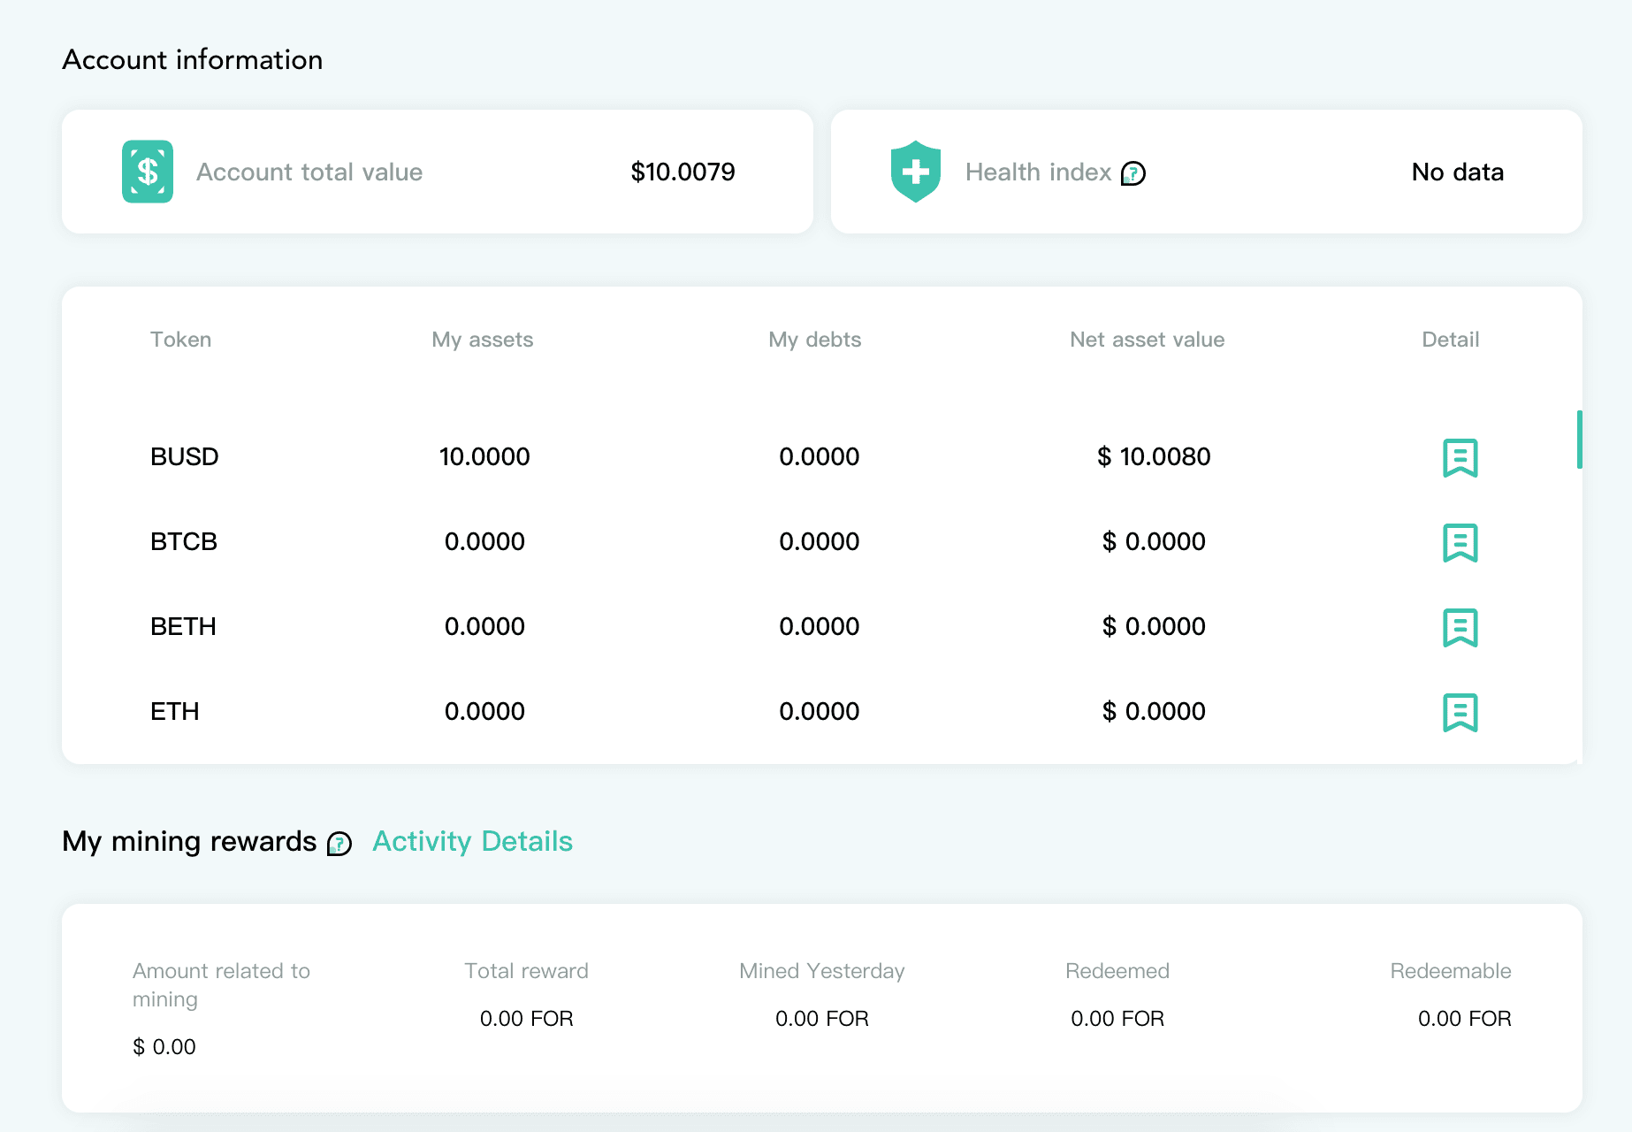Click the Token column header
This screenshot has height=1132, width=1632.
pos(180,340)
